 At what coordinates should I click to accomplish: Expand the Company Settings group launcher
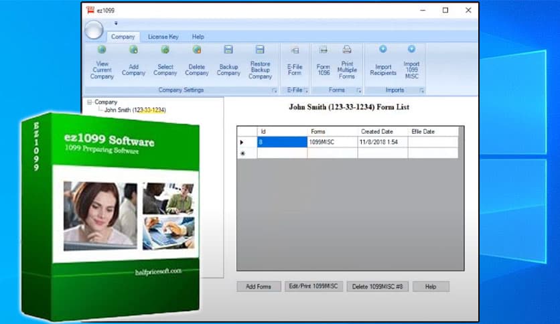coord(274,90)
